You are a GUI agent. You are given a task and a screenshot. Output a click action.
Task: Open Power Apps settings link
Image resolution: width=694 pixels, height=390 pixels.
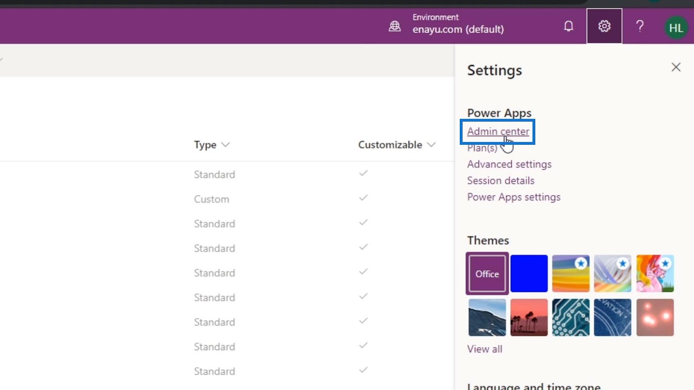[x=514, y=197]
